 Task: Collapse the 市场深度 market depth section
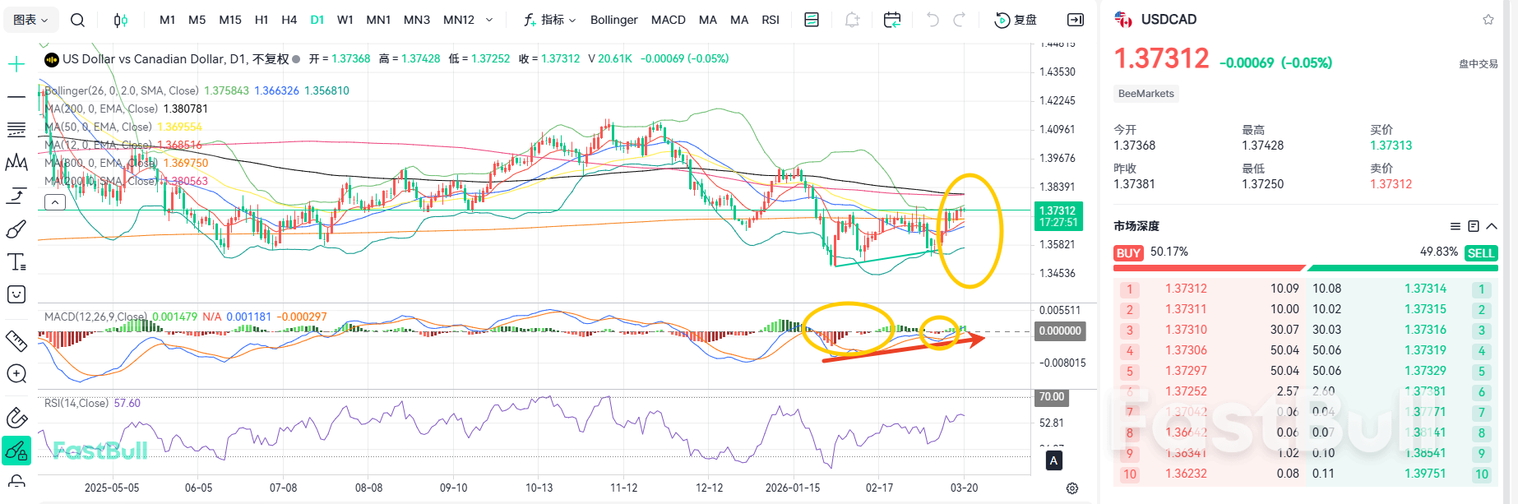[x=1492, y=226]
